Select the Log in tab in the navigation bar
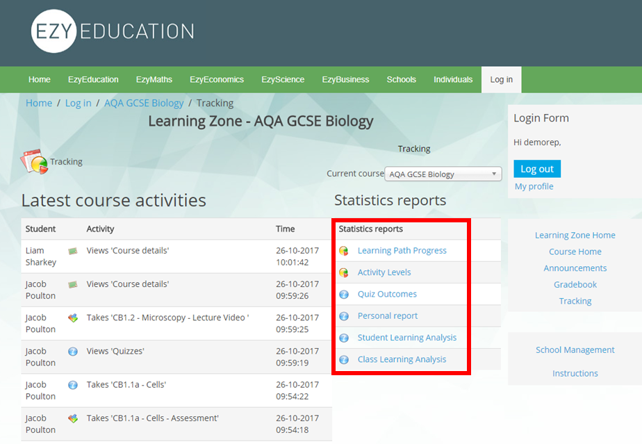 [502, 79]
